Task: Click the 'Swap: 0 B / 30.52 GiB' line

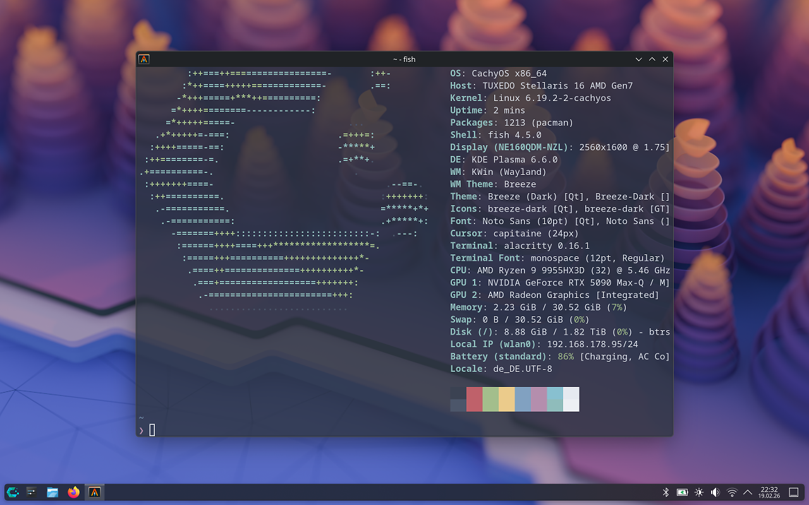Action: [520, 319]
